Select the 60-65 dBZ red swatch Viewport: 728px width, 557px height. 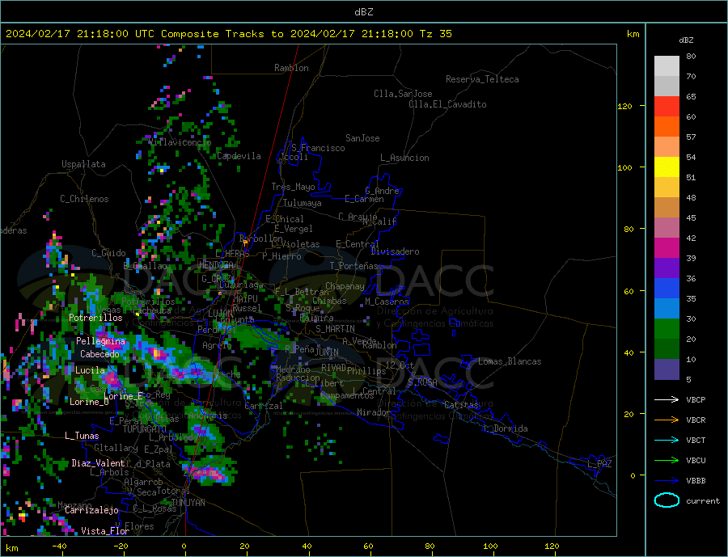[667, 106]
